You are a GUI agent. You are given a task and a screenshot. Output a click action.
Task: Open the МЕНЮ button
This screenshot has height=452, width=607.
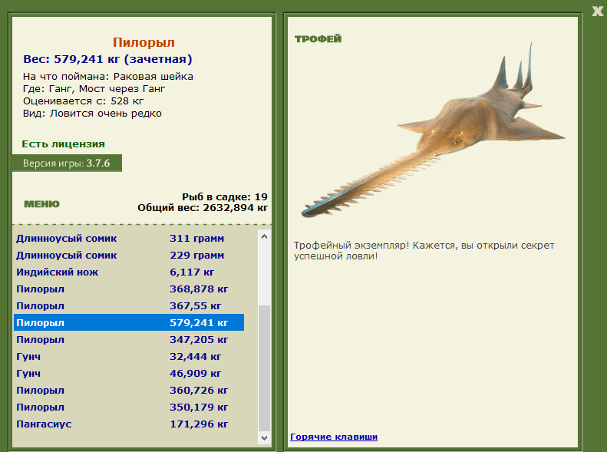tap(41, 204)
